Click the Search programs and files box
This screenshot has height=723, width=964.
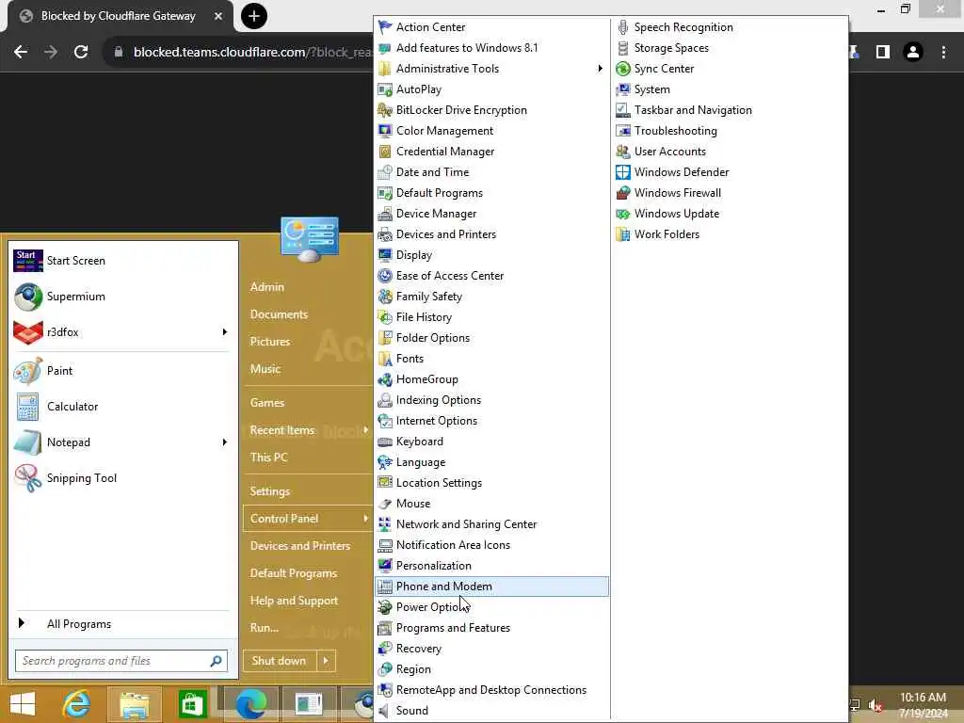(x=121, y=661)
